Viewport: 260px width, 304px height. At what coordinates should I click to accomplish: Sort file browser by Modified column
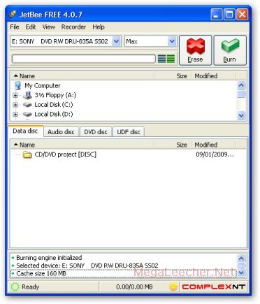(x=214, y=76)
